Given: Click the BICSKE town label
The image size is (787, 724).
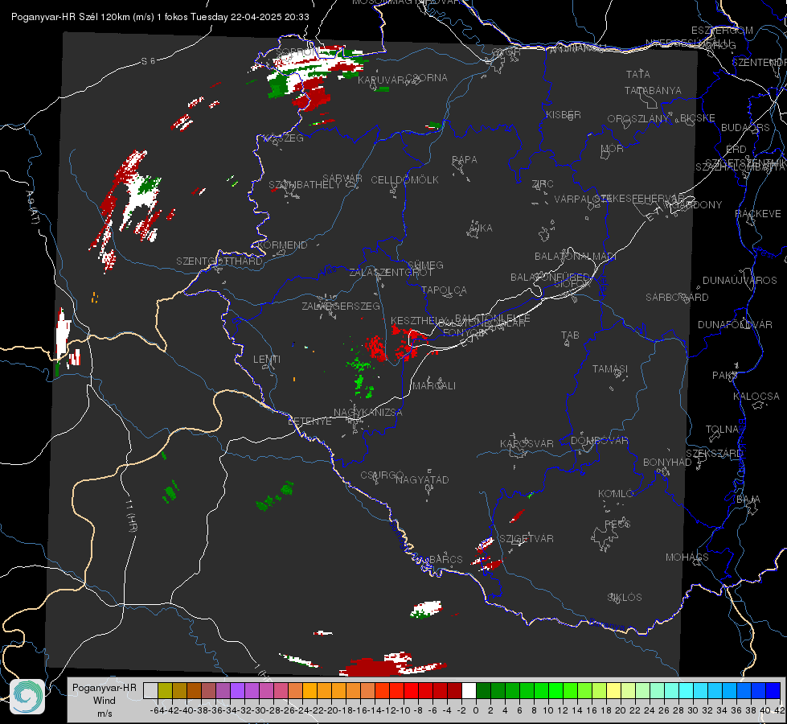Looking at the screenshot, I should coord(698,118).
